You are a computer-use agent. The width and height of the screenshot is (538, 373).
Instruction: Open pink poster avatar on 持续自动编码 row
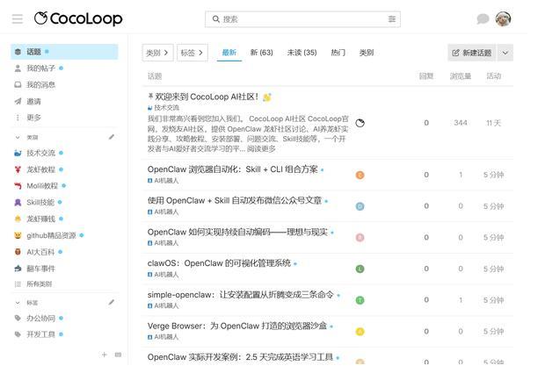click(x=360, y=237)
